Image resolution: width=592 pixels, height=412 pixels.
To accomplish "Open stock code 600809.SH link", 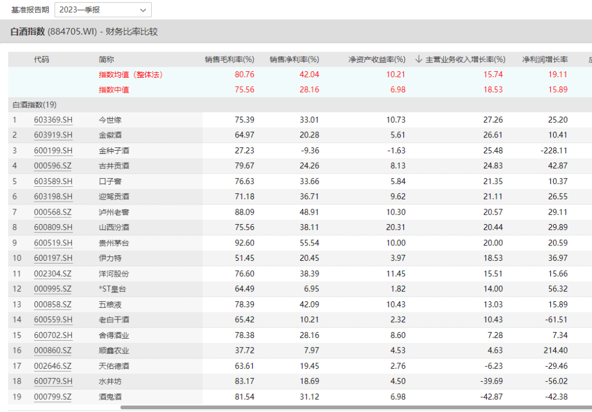I will click(53, 227).
